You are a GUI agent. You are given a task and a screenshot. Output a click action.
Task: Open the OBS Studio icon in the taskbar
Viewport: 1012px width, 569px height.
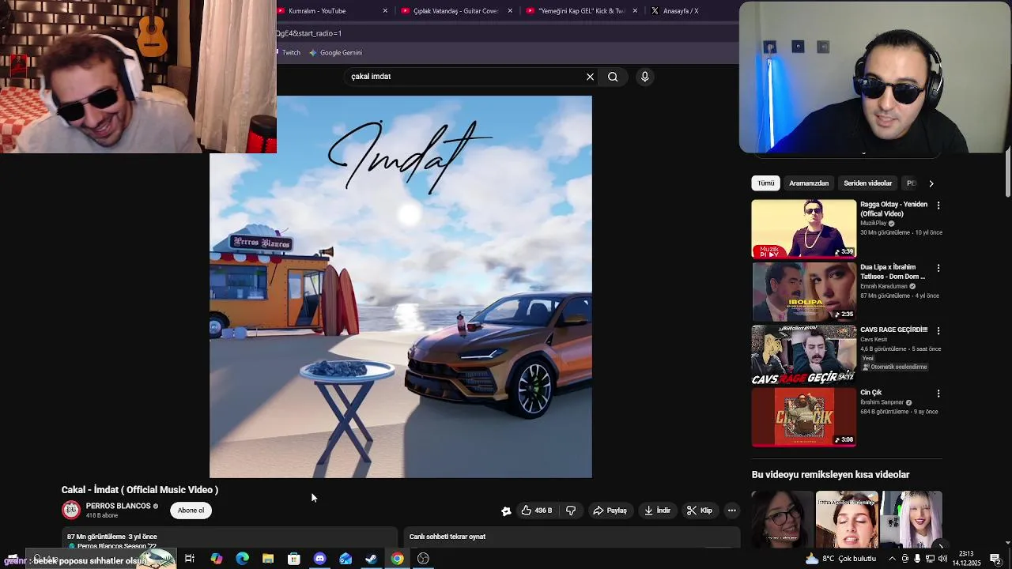click(x=423, y=559)
